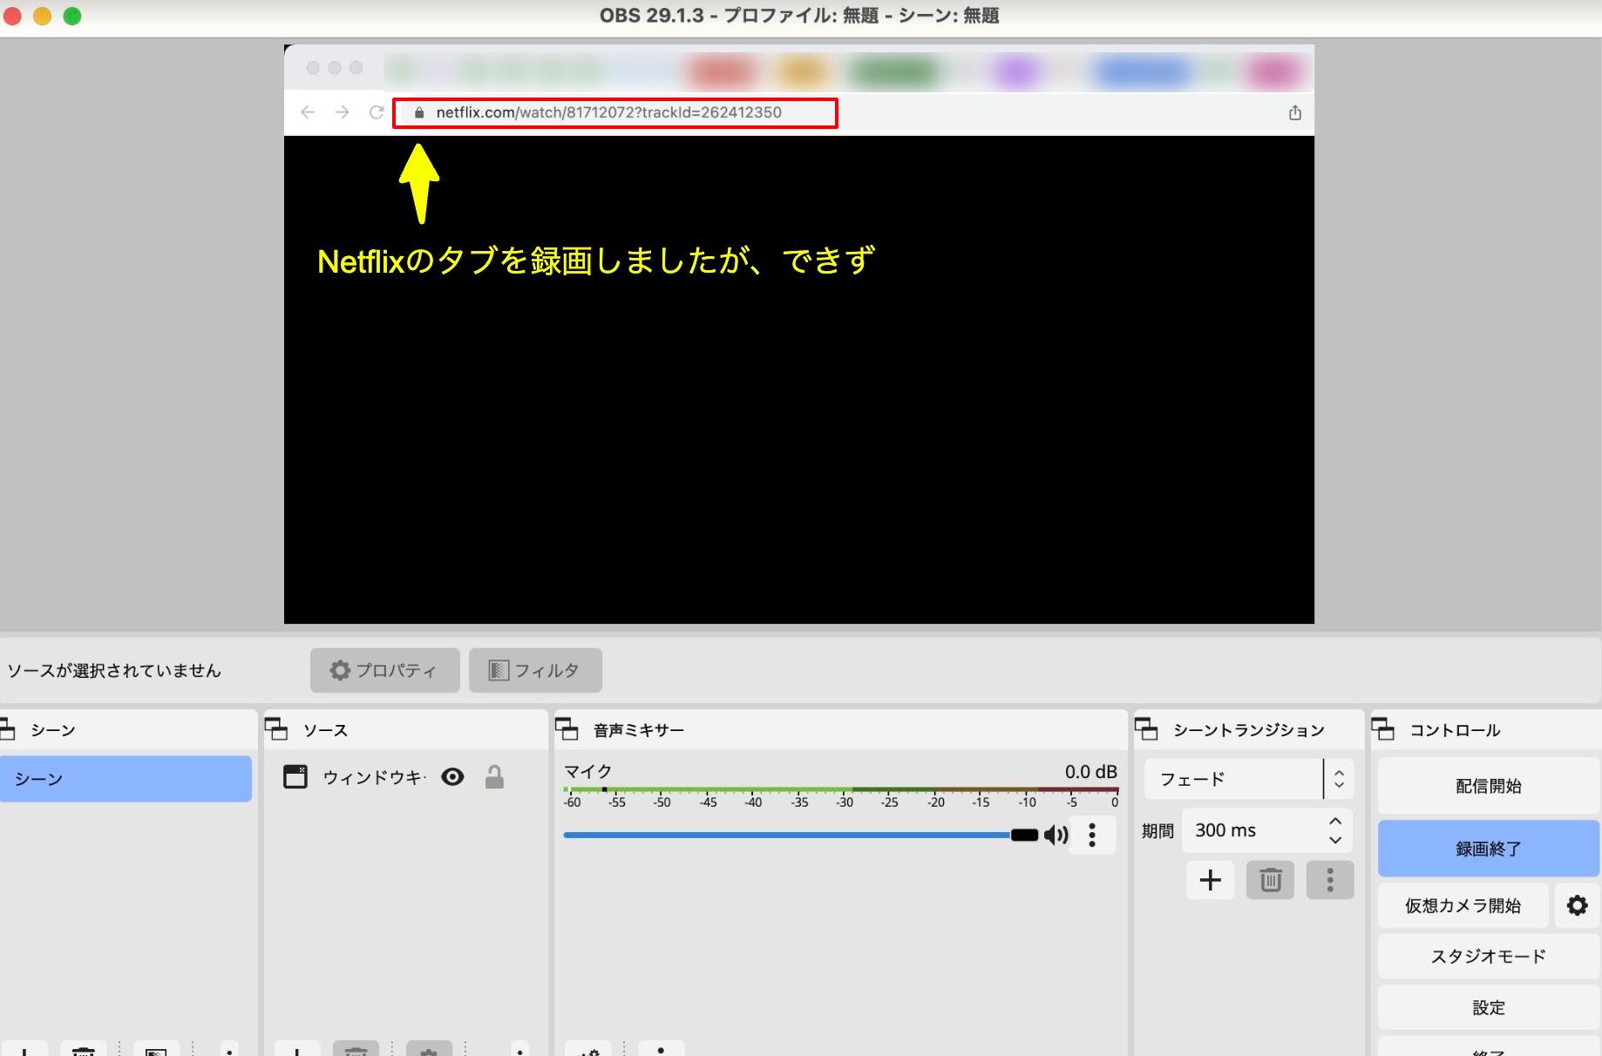
Task: Open transition properties three-dot button
Action: [x=1330, y=880]
